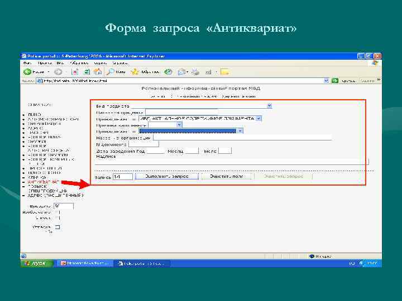Open the Mail envelope toolbar icon

click(x=181, y=72)
